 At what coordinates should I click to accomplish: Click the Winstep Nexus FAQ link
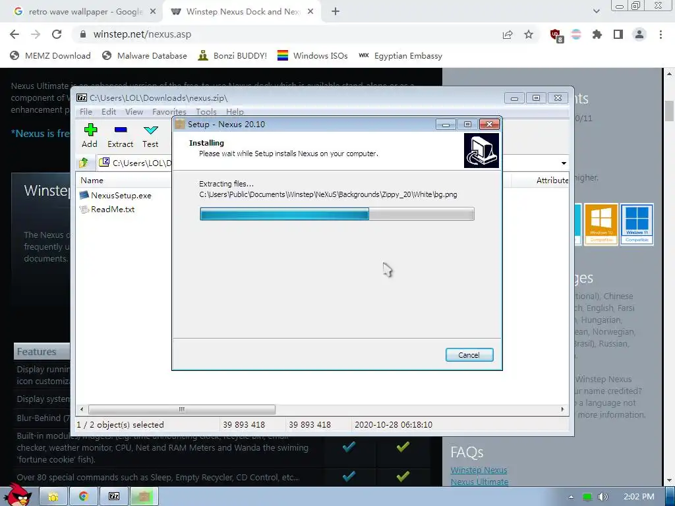pyautogui.click(x=479, y=470)
